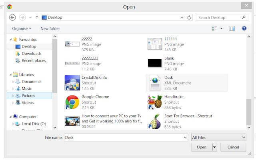The height and width of the screenshot is (160, 256).
Task: Click the Back navigation arrow
Action: pos(12,18)
